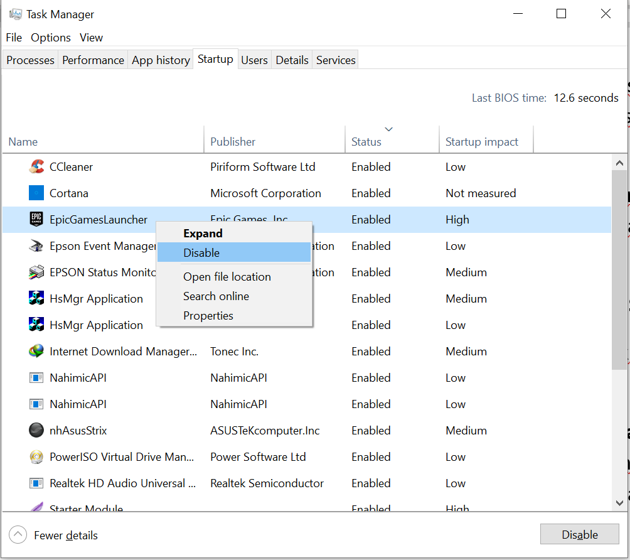Screen dimensions: 630x560
Task: Click publisher Realtek Semiconductor
Action: tap(267, 483)
